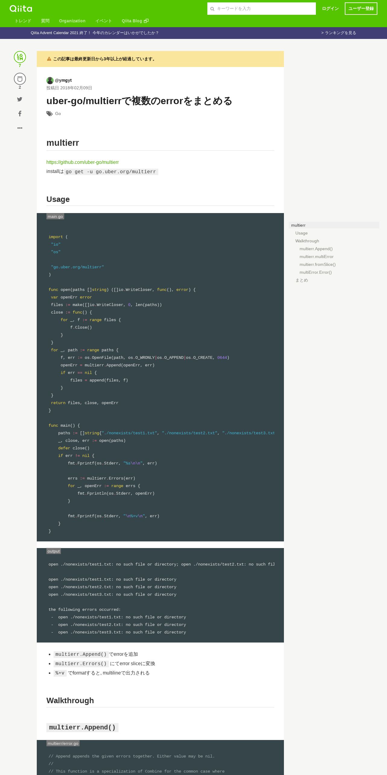Click the go get -u install command
The height and width of the screenshot is (775, 387).
[x=111, y=172]
